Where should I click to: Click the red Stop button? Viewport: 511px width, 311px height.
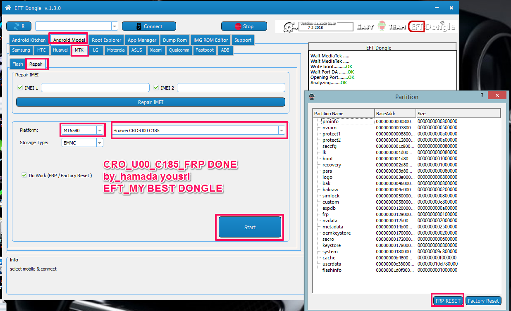[x=244, y=26]
